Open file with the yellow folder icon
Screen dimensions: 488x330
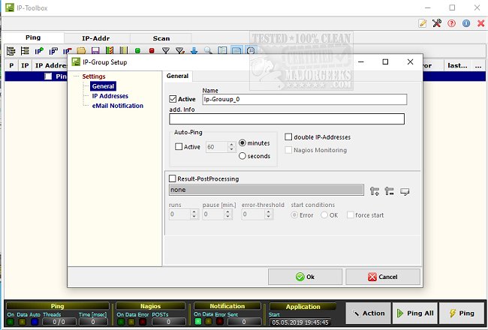coord(81,51)
